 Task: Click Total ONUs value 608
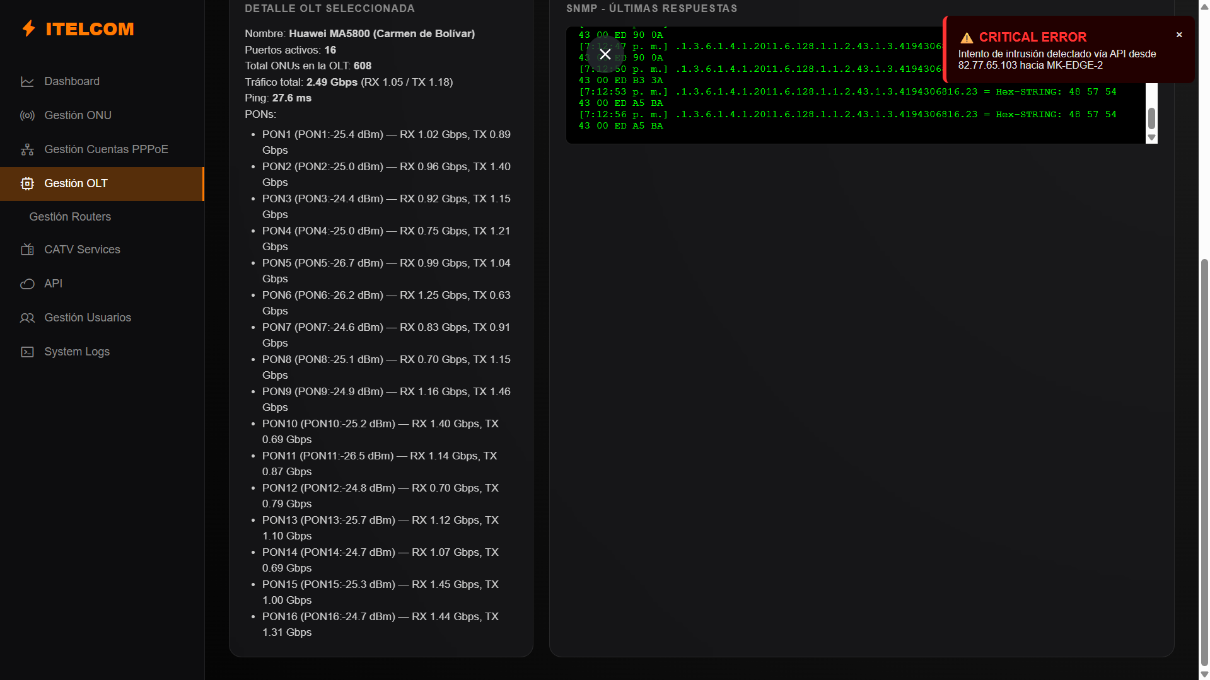pyautogui.click(x=362, y=66)
